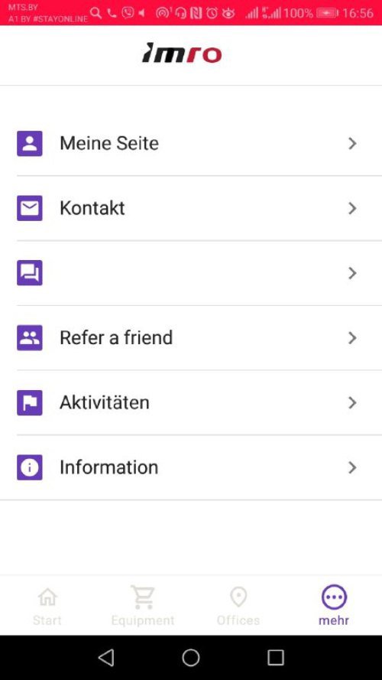Tap the person icon beside Meine Seite
Screen dimensions: 382x680
[30, 143]
